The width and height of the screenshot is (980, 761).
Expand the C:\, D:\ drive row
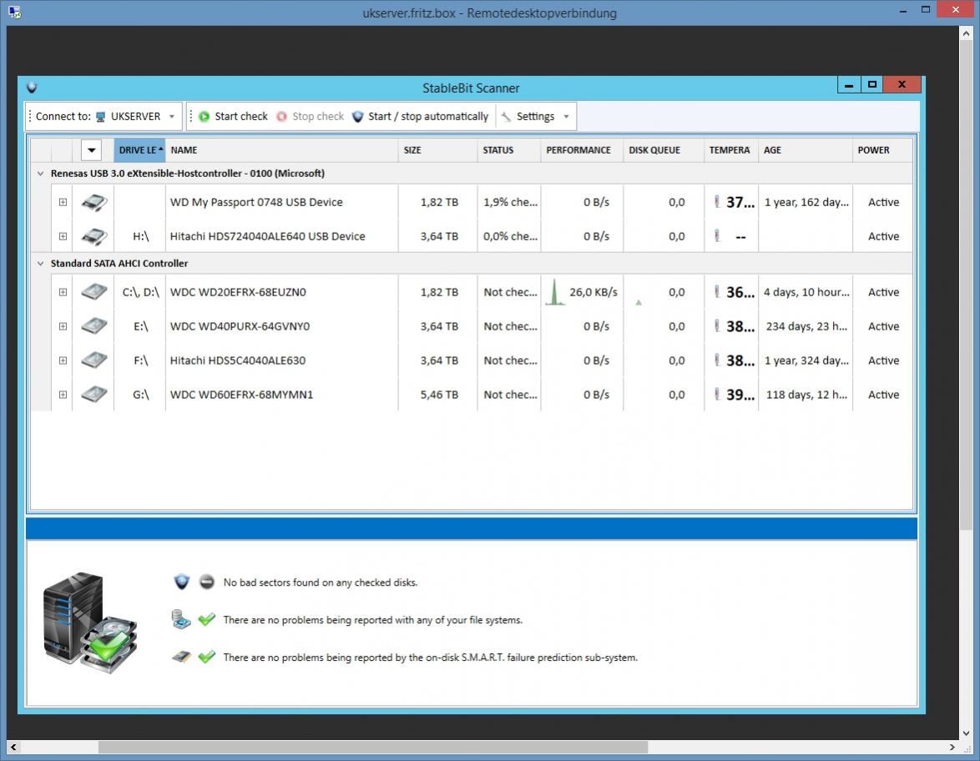63,292
